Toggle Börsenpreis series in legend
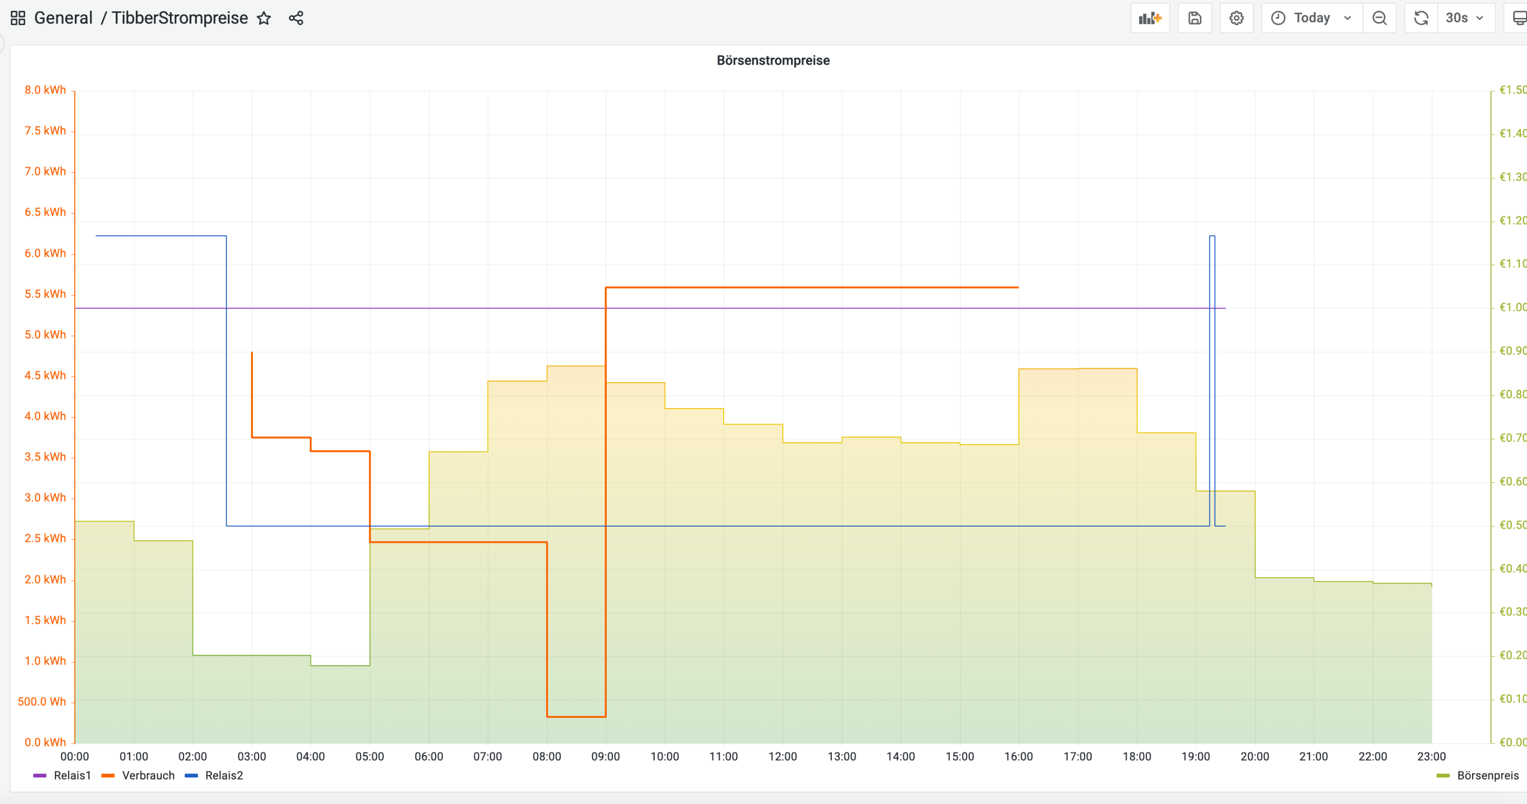 click(x=1487, y=776)
